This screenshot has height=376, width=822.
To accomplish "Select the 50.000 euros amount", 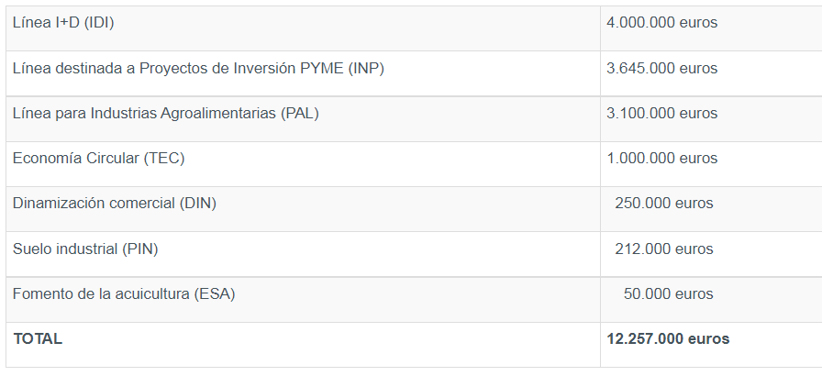I will [x=668, y=294].
